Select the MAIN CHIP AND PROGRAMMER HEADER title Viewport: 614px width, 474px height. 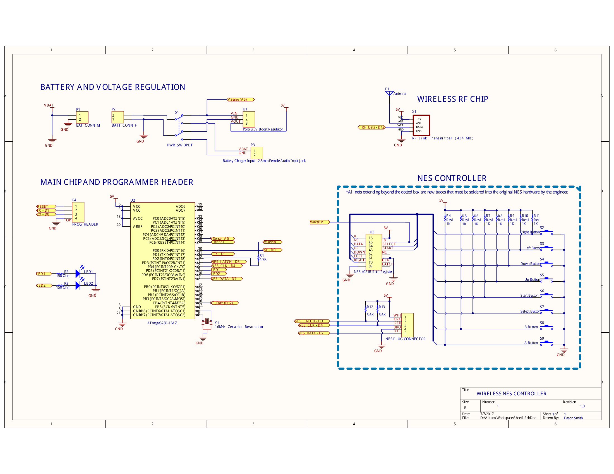[x=117, y=182]
